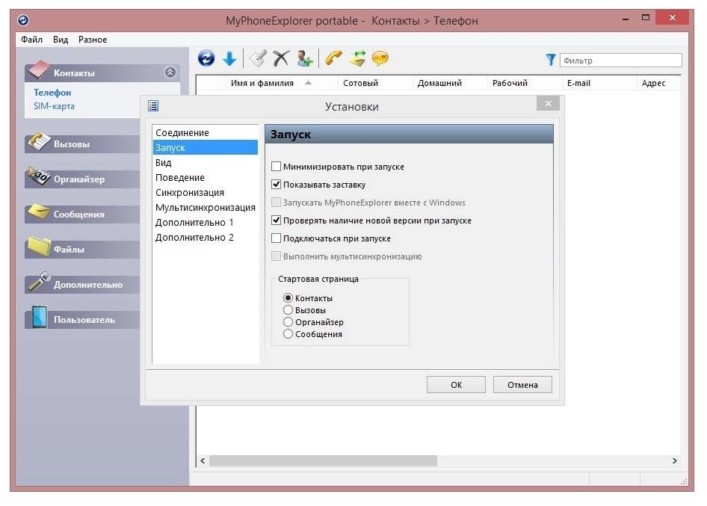Click the Имя и фамилия sort arrow
Viewport: 707px width, 506px height.
[x=308, y=83]
